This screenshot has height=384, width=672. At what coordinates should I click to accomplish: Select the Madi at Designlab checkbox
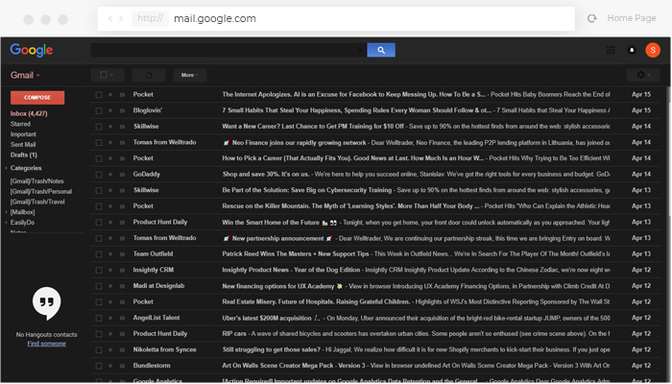99,286
